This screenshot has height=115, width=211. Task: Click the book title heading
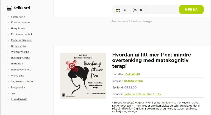pyautogui.click(x=151, y=60)
